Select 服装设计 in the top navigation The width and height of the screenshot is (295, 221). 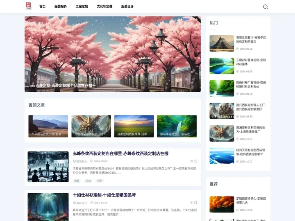(x=127, y=7)
